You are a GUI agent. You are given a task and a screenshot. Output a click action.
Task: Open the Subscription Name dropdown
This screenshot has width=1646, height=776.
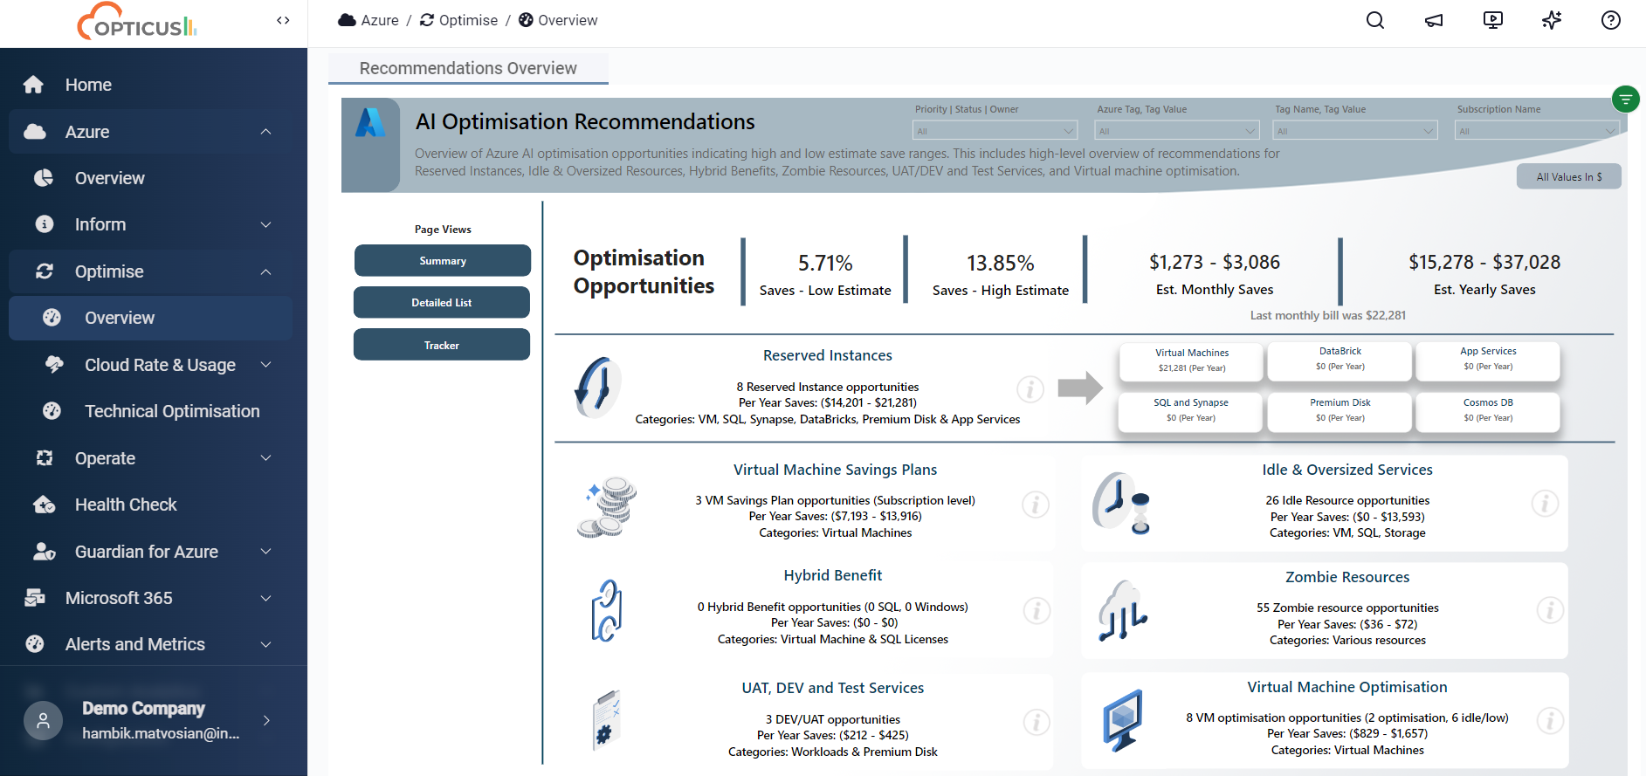tap(1537, 131)
